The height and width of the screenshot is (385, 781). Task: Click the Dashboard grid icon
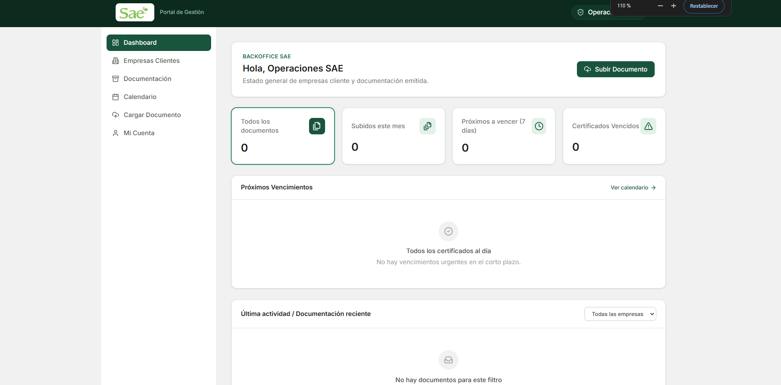(x=116, y=43)
